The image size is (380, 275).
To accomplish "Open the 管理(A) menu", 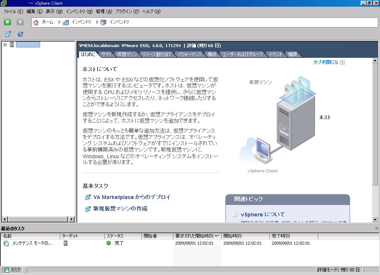I will click(x=104, y=11).
